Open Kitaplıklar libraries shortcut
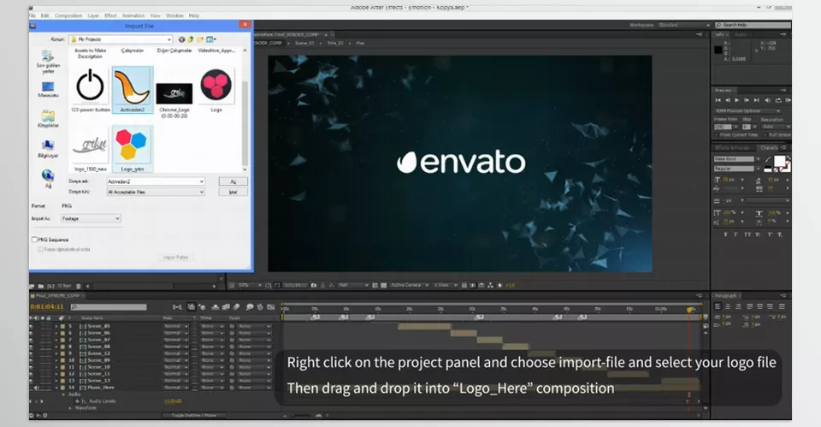 coord(48,120)
